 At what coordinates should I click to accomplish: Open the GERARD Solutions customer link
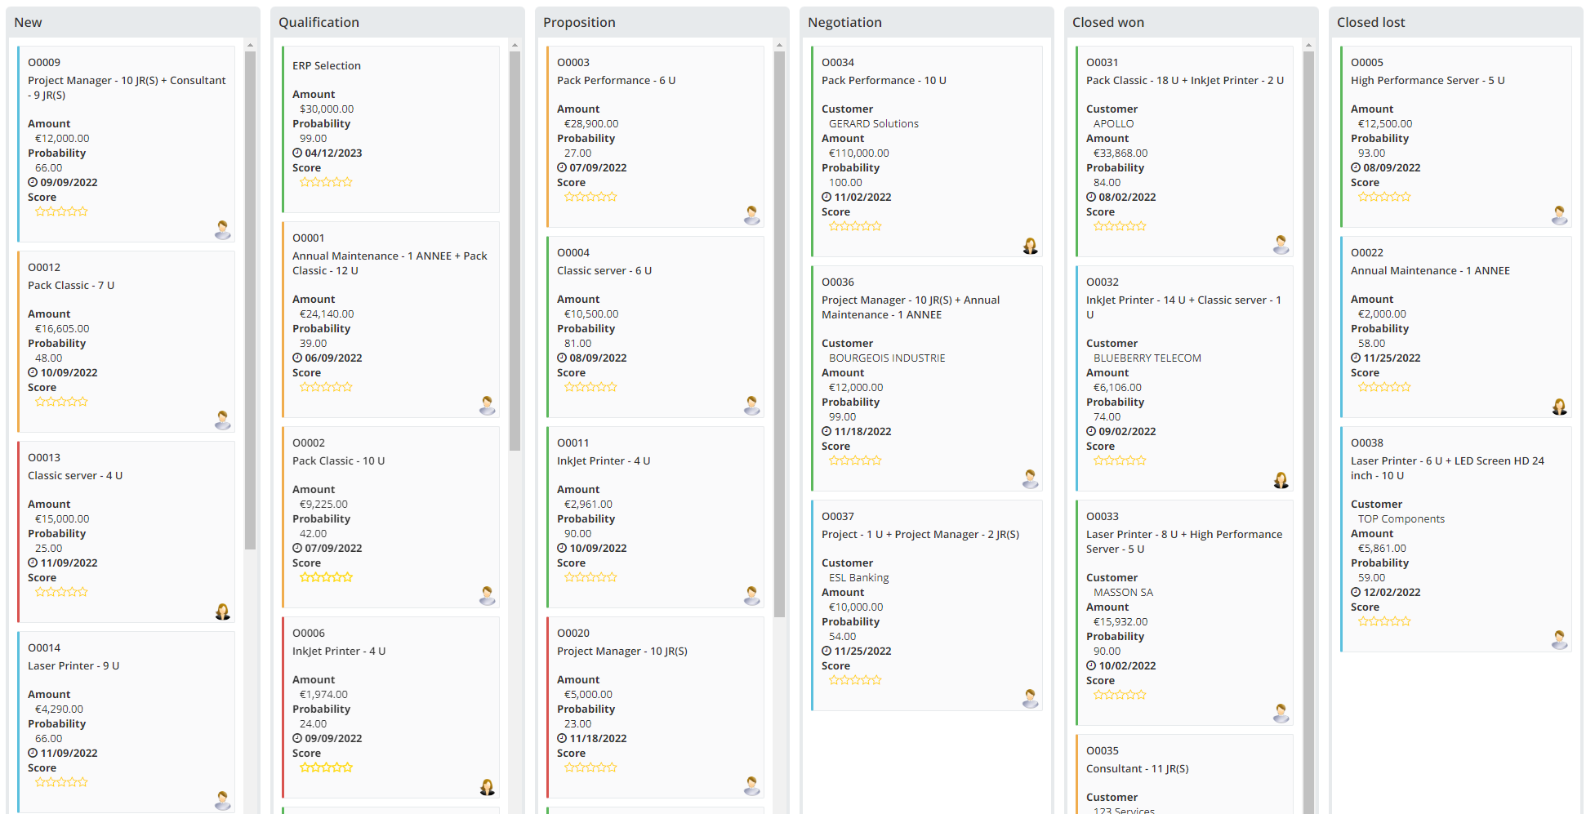(873, 123)
